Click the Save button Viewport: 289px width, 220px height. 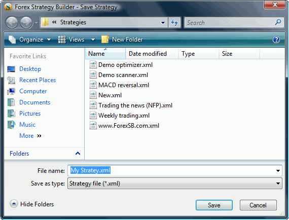[x=214, y=205]
